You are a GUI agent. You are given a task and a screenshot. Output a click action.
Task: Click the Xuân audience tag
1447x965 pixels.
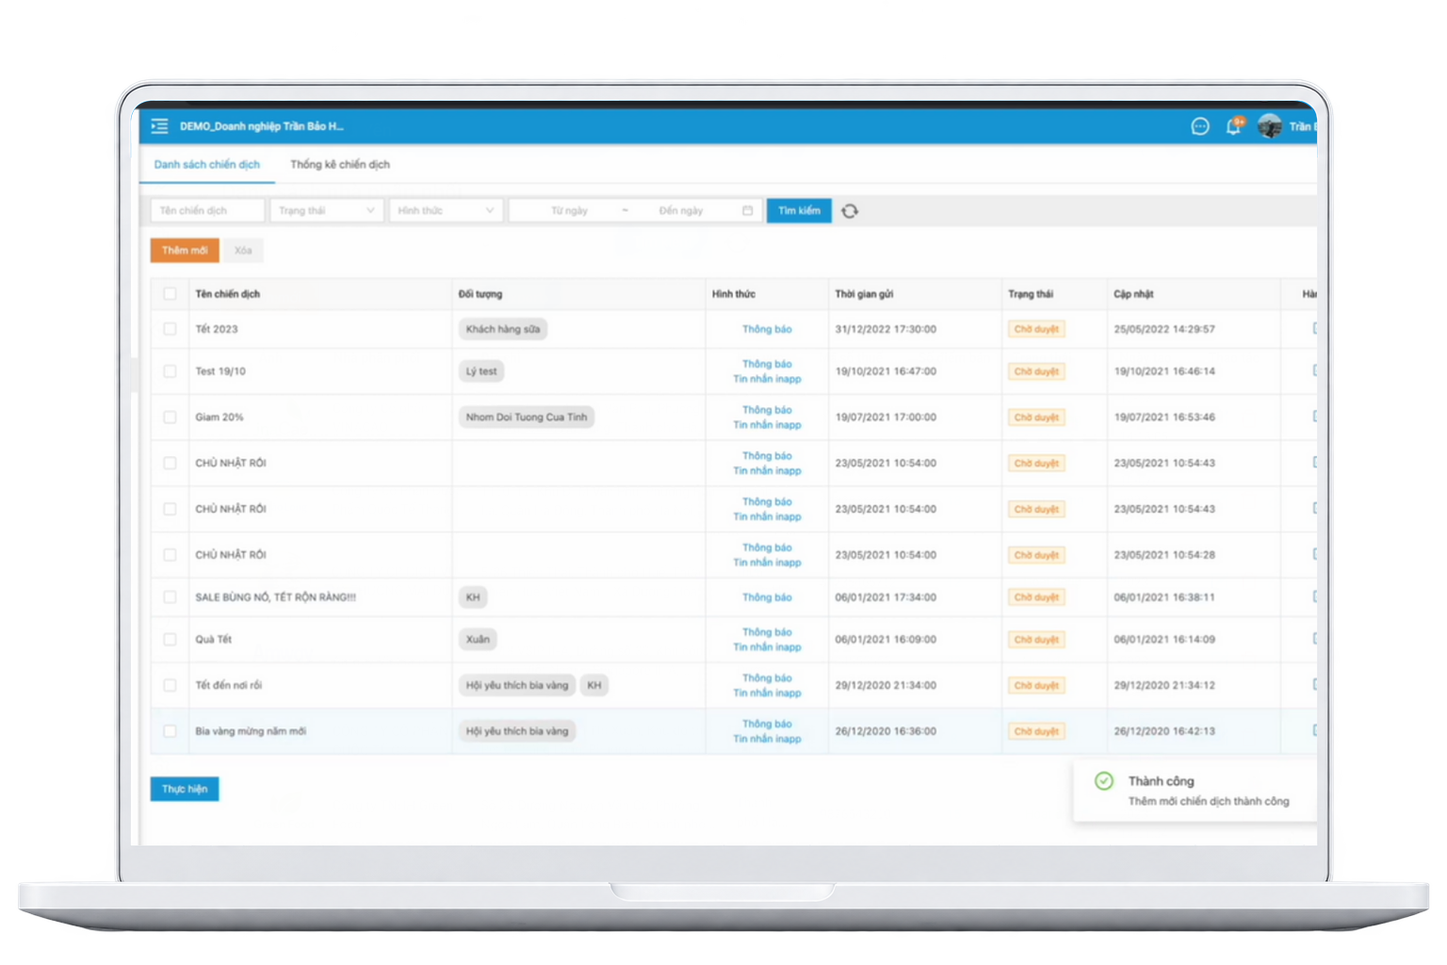[x=478, y=639]
